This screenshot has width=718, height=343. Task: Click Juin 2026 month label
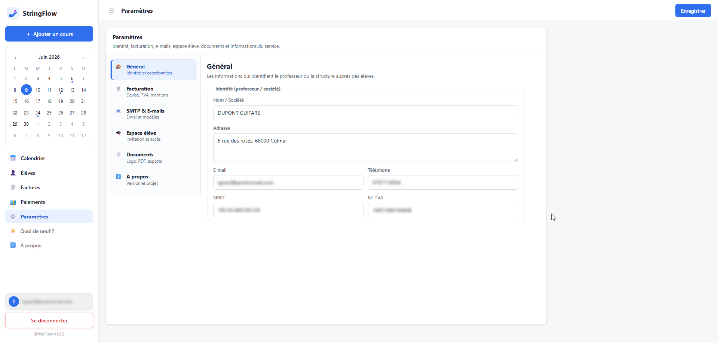click(49, 57)
